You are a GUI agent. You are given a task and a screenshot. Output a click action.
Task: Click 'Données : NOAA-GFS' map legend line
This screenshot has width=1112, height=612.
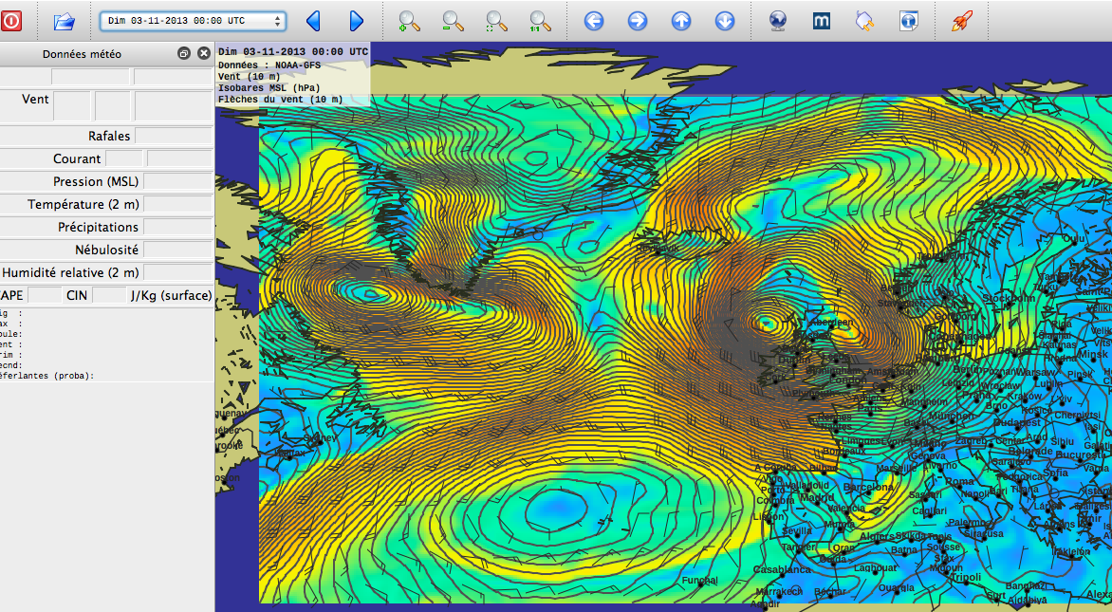pyautogui.click(x=269, y=65)
